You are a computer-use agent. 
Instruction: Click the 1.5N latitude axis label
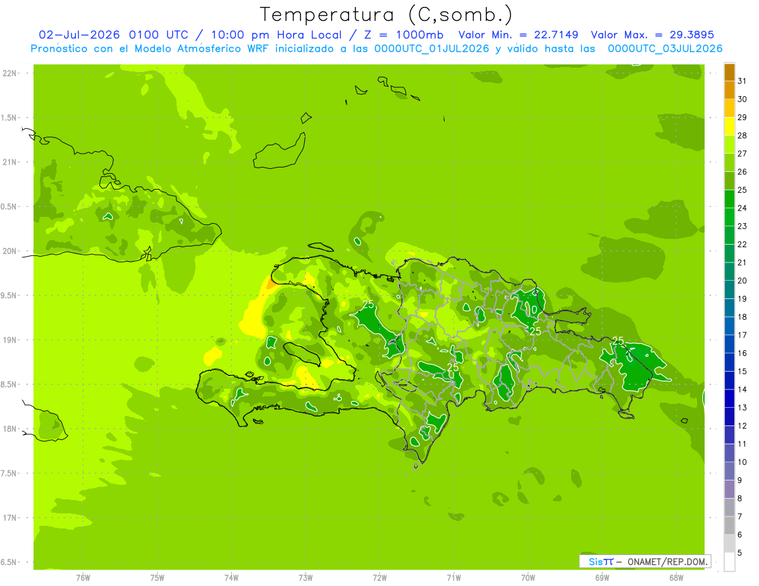[9, 118]
